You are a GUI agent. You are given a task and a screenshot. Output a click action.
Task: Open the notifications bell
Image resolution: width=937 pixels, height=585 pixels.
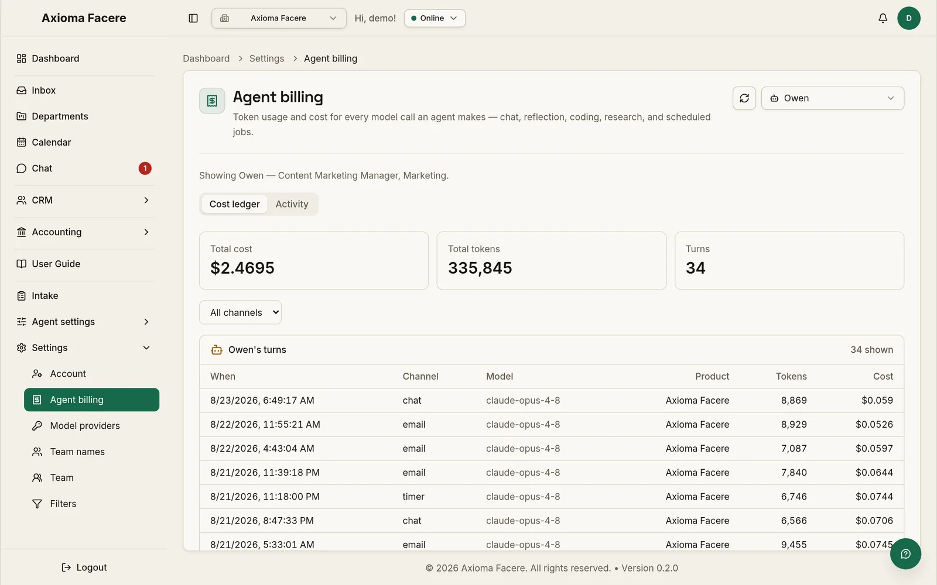[883, 18]
